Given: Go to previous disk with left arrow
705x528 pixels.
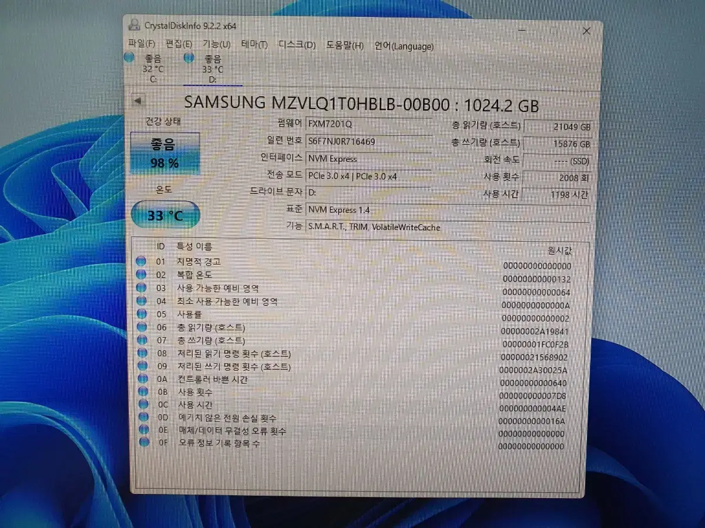Looking at the screenshot, I should point(137,101).
